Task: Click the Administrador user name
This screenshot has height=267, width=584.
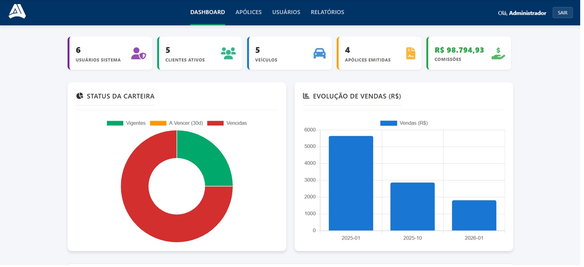Action: point(527,13)
